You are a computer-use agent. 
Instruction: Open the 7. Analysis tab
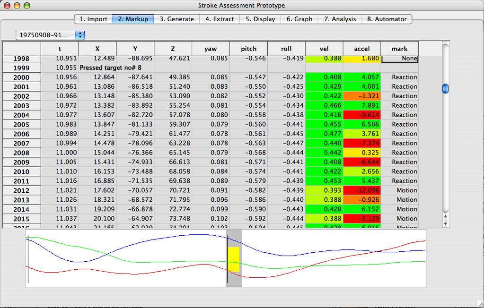click(x=340, y=19)
